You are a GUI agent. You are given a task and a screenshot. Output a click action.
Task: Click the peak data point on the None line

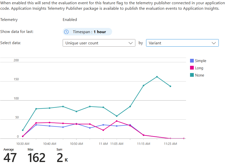(x=157, y=77)
